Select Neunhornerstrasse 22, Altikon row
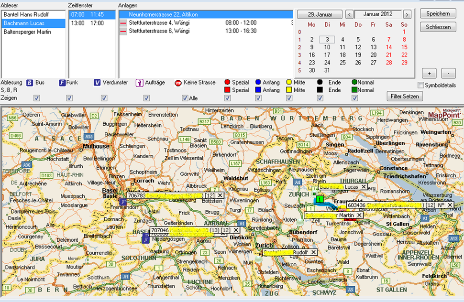 (x=206, y=14)
